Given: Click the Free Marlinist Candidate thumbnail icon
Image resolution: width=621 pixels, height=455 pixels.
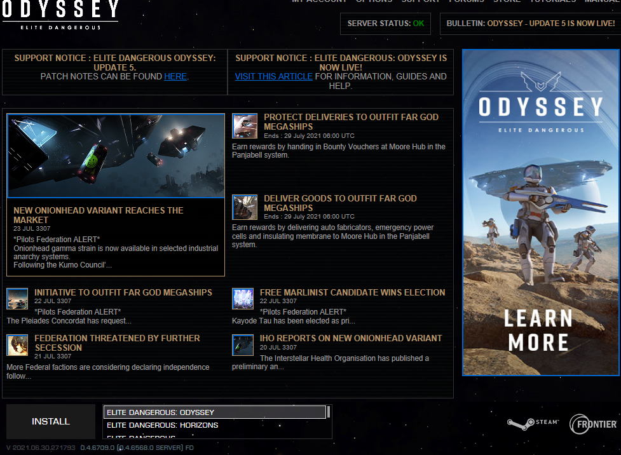Looking at the screenshot, I should coord(243,299).
